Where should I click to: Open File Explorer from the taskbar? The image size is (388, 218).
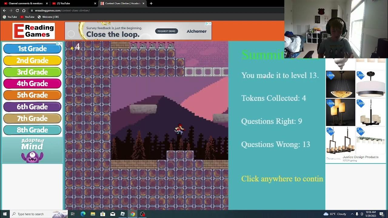click(x=93, y=214)
